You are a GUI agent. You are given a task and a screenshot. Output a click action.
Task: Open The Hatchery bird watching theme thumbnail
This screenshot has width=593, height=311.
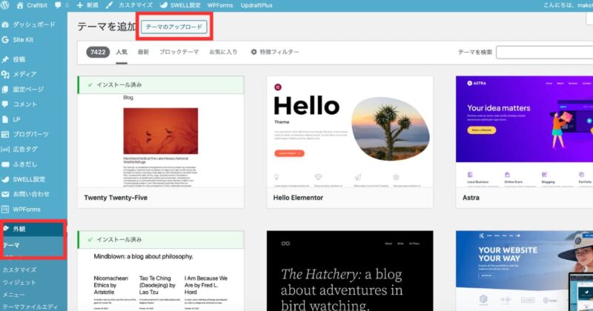[x=350, y=271]
